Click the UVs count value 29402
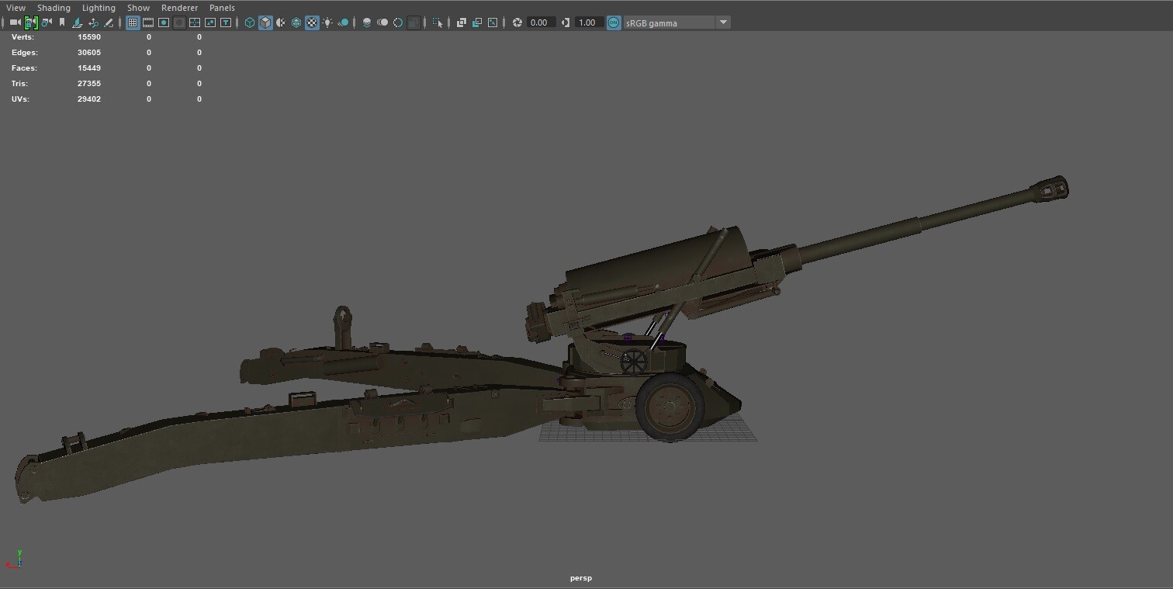Image resolution: width=1173 pixels, height=589 pixels. [89, 99]
